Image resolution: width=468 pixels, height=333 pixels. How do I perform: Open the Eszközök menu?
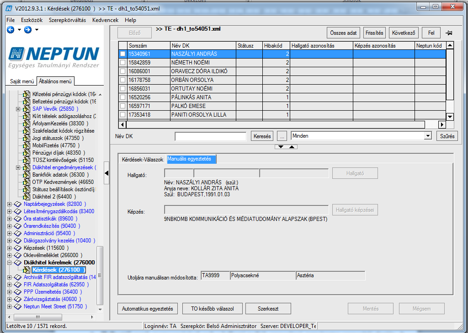point(32,20)
